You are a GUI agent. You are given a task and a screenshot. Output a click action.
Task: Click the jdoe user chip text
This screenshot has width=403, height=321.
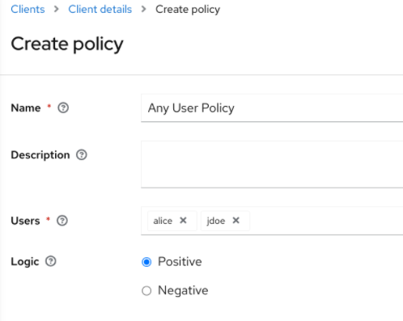click(x=216, y=221)
